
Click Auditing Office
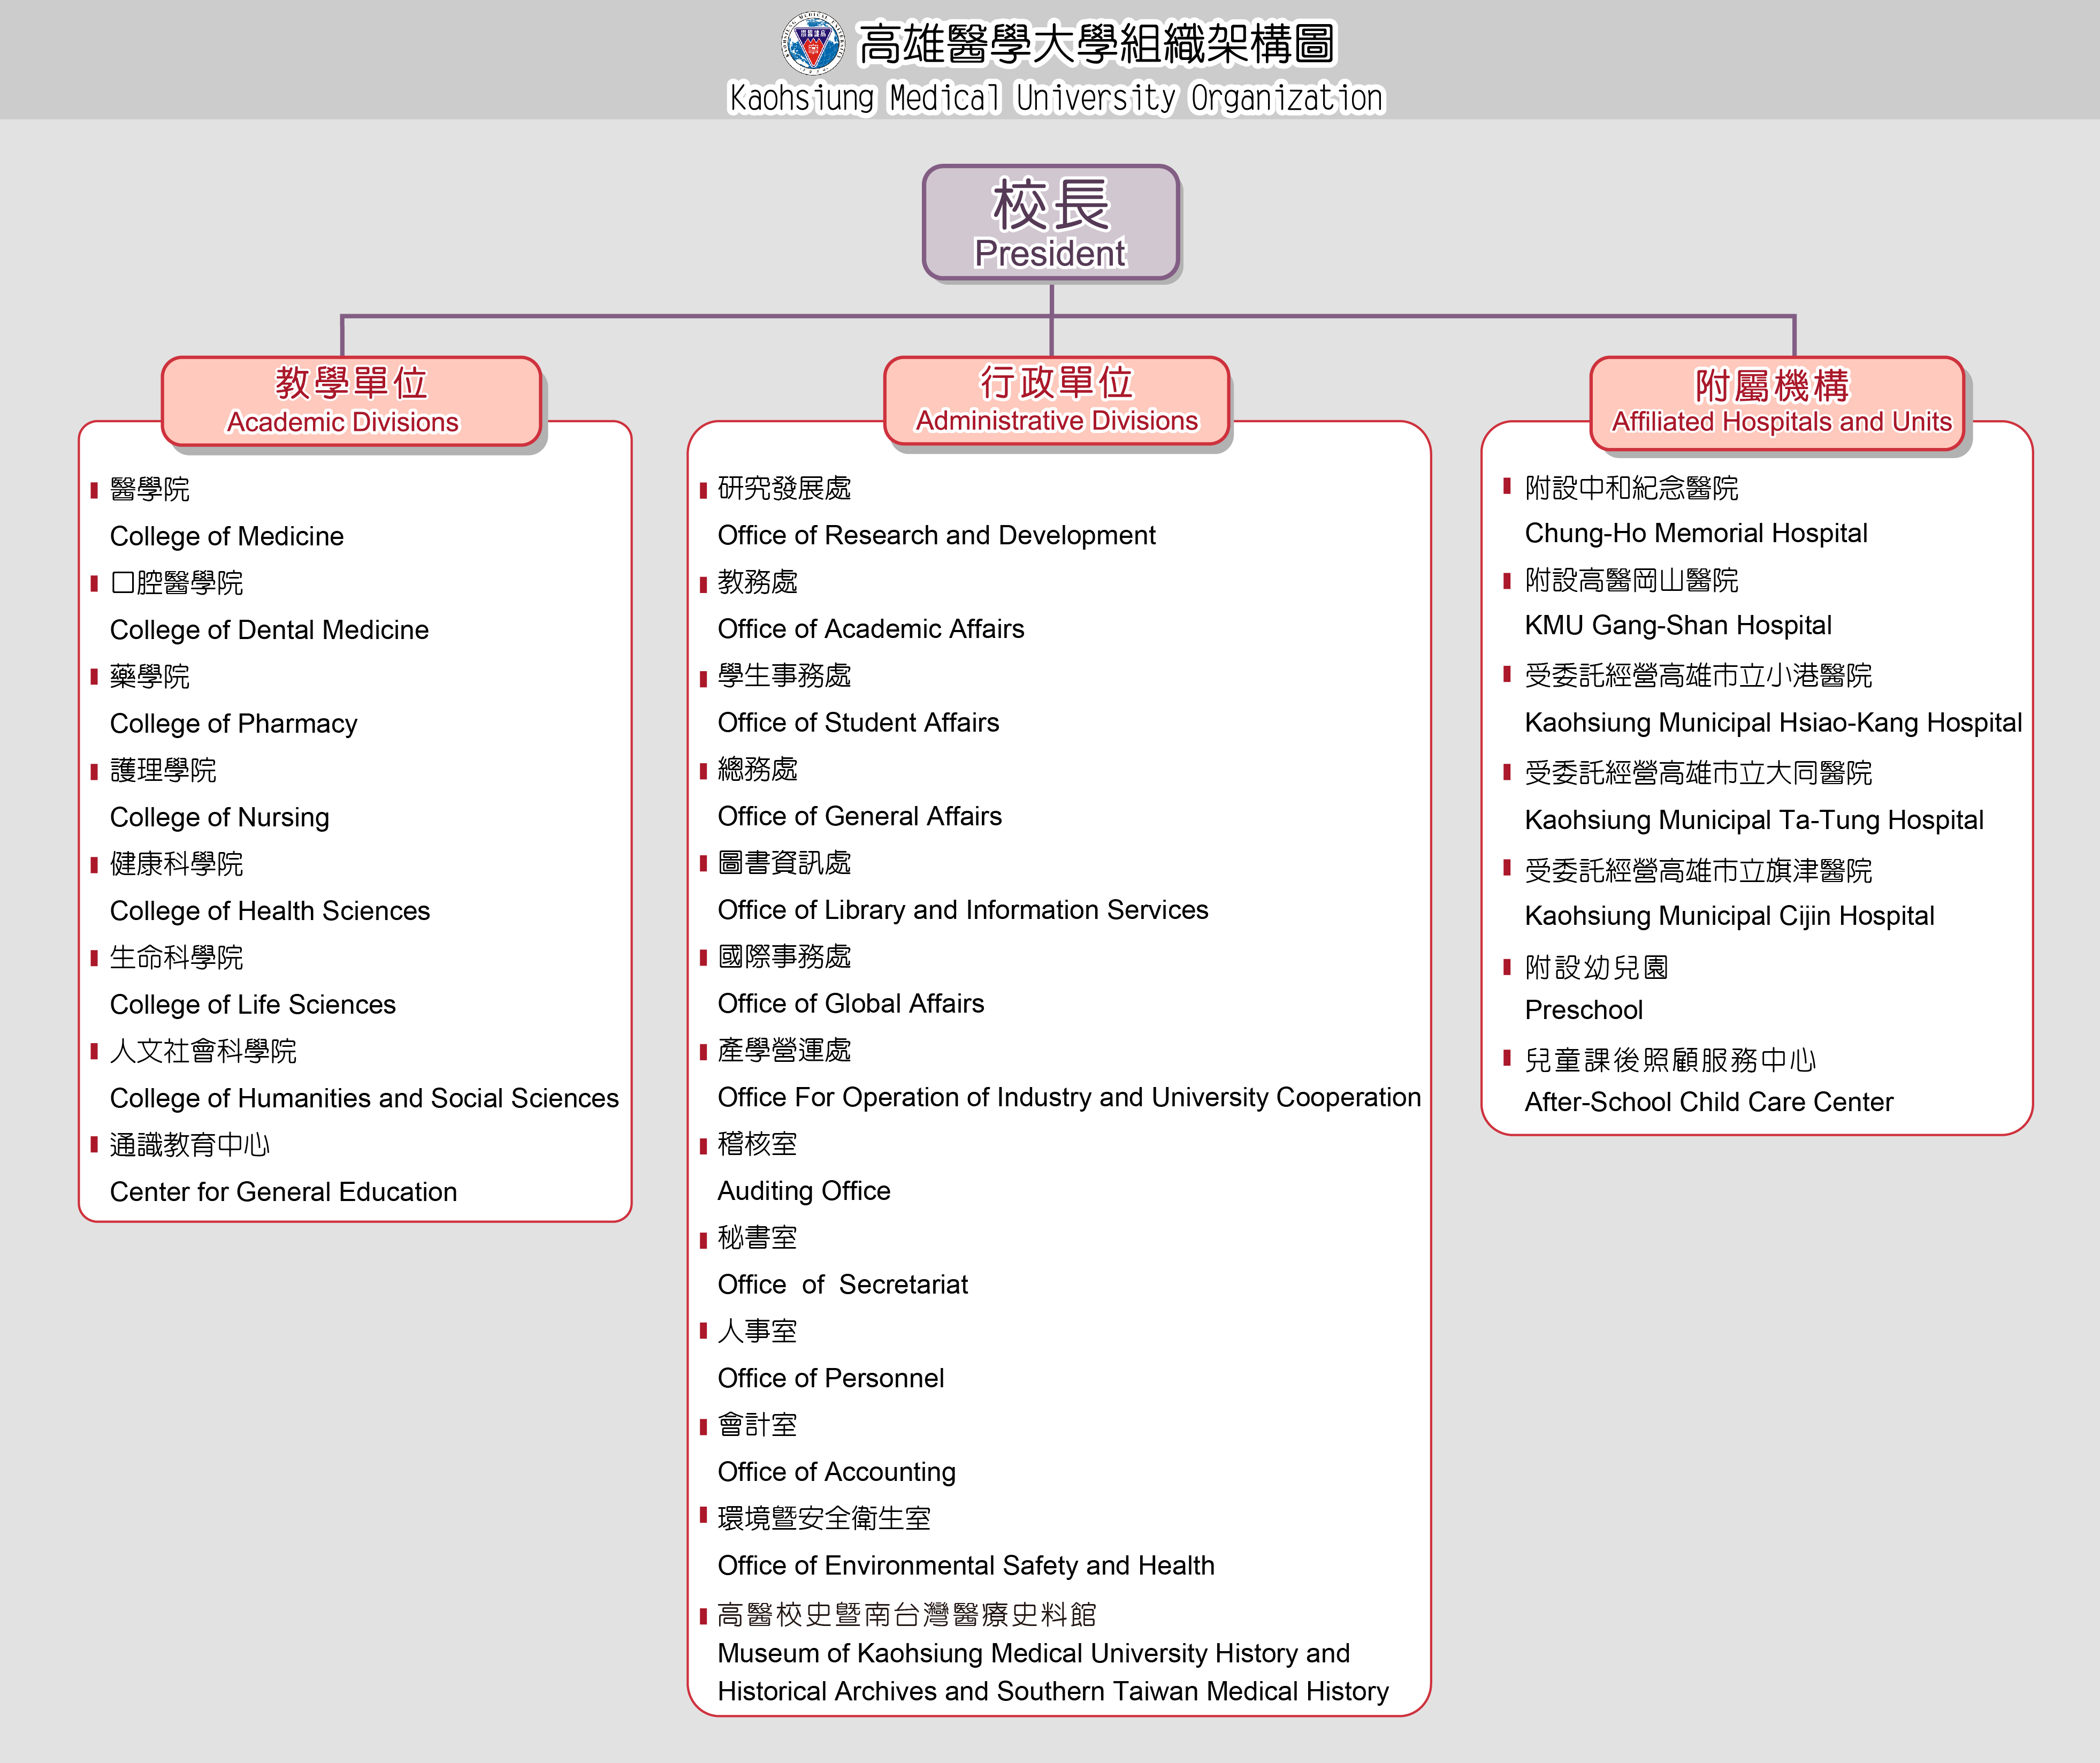pyautogui.click(x=804, y=1191)
